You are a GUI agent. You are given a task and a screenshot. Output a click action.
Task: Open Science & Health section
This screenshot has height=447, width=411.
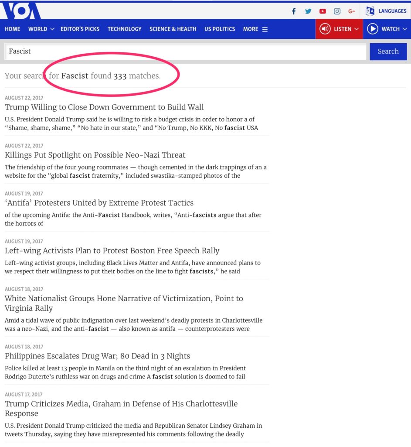(x=173, y=29)
